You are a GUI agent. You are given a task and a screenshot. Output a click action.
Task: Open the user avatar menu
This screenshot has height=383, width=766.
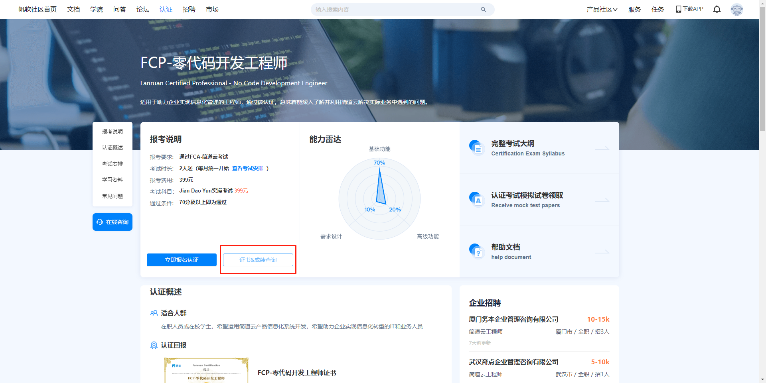point(736,10)
